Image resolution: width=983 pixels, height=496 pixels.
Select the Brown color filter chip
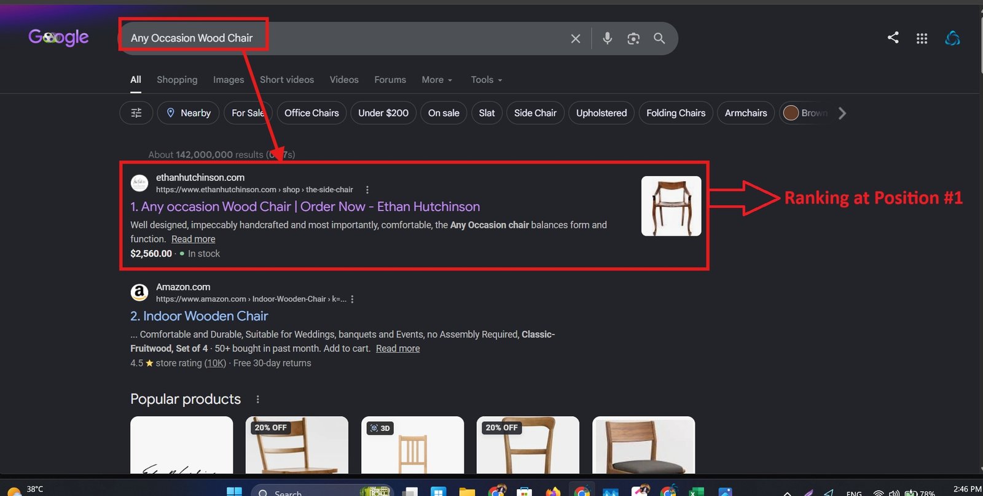[x=806, y=113]
